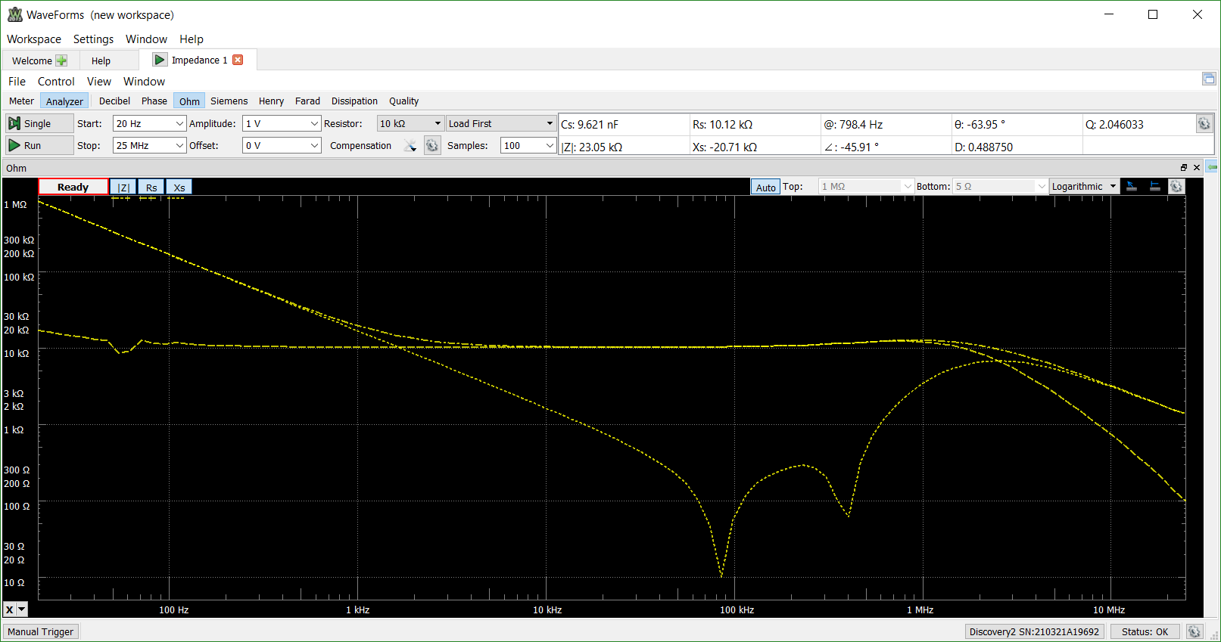This screenshot has height=642, width=1221.
Task: Show the Phase view
Action: click(154, 101)
